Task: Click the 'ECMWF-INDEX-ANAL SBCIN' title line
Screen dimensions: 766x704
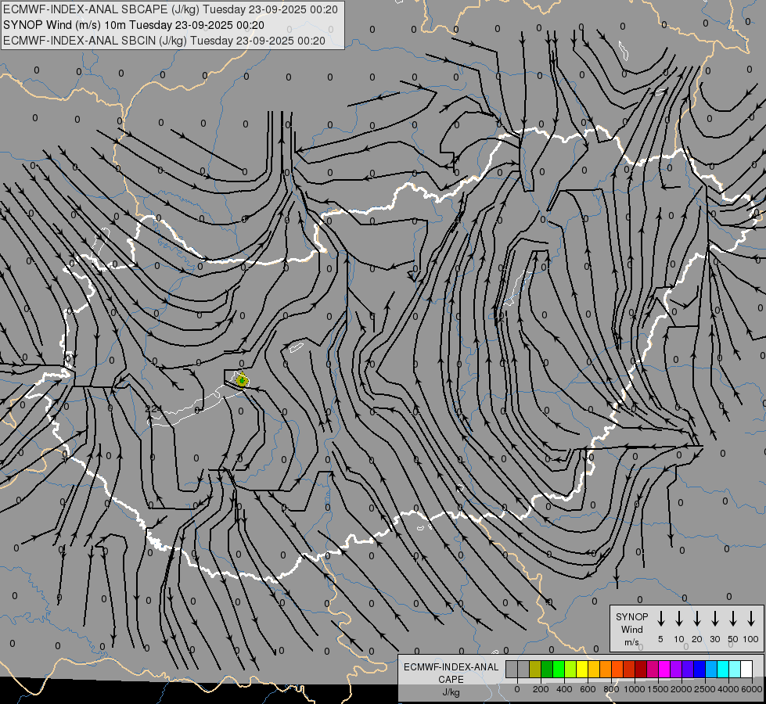Action: (x=164, y=41)
